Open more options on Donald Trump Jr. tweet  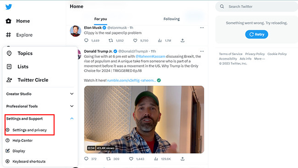[202, 51]
